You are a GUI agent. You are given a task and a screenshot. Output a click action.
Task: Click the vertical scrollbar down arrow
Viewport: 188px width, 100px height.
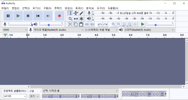pos(187,83)
